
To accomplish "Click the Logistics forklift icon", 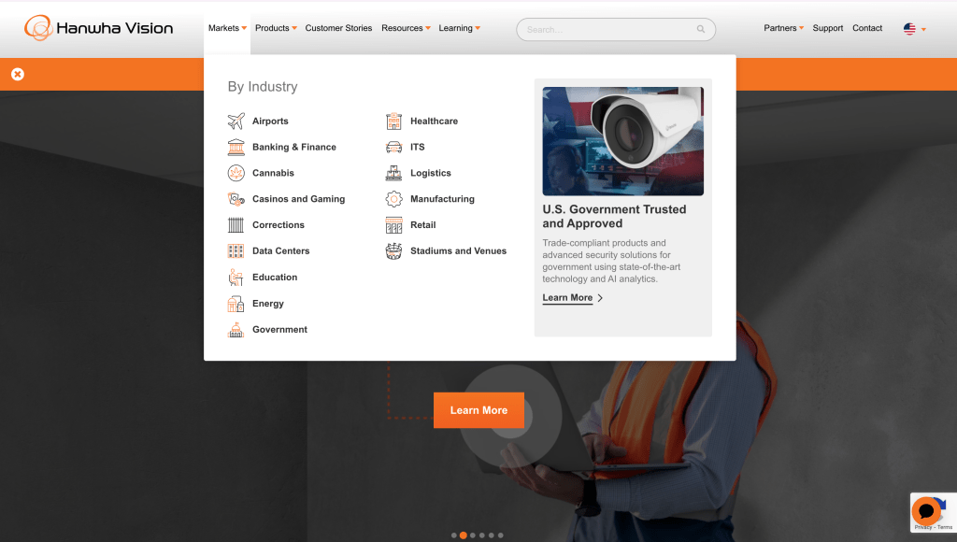I will click(x=393, y=173).
